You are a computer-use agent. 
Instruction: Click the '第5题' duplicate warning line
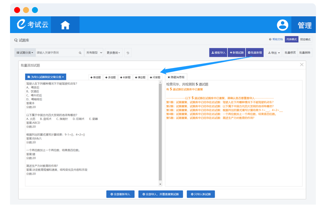pyautogui.click(x=210, y=118)
